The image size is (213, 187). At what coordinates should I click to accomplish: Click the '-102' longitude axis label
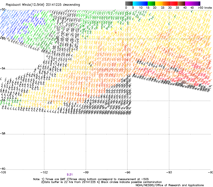44,172
